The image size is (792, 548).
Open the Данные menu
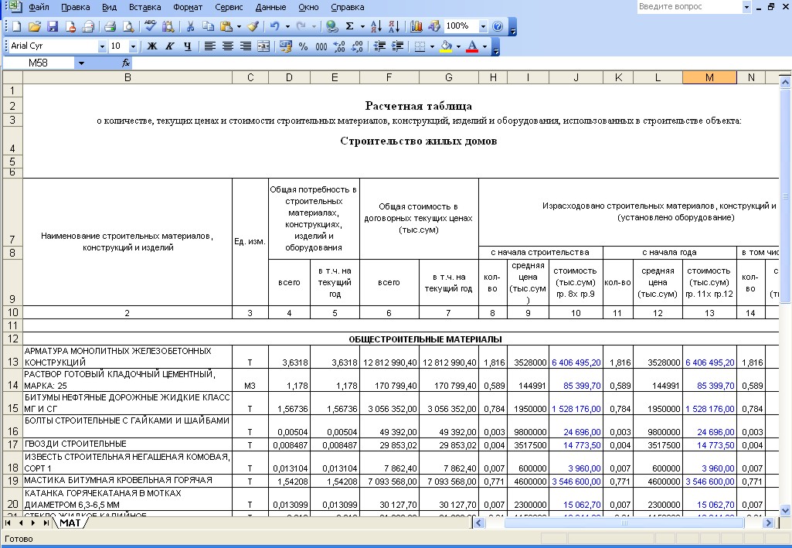click(x=270, y=7)
